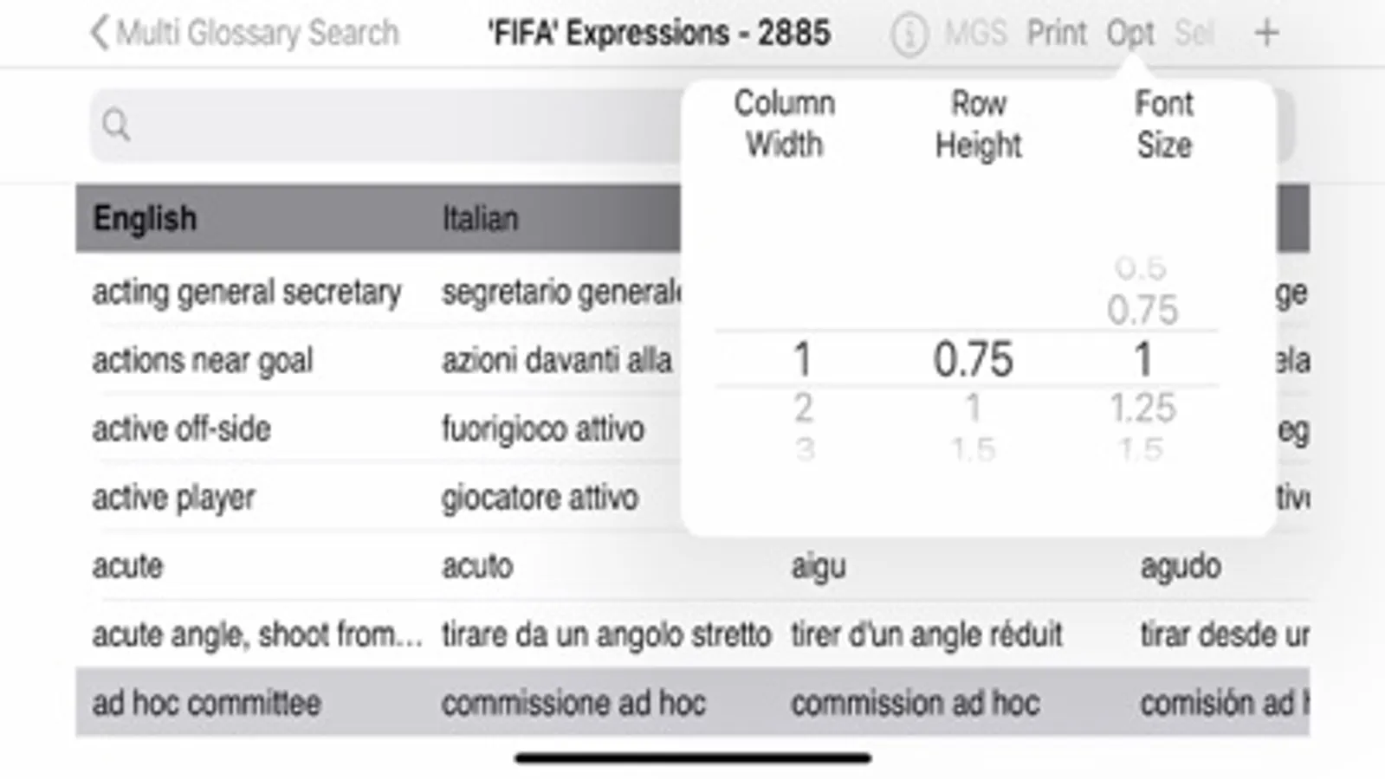Tap the Sel button
The image size is (1385, 779).
tap(1194, 34)
